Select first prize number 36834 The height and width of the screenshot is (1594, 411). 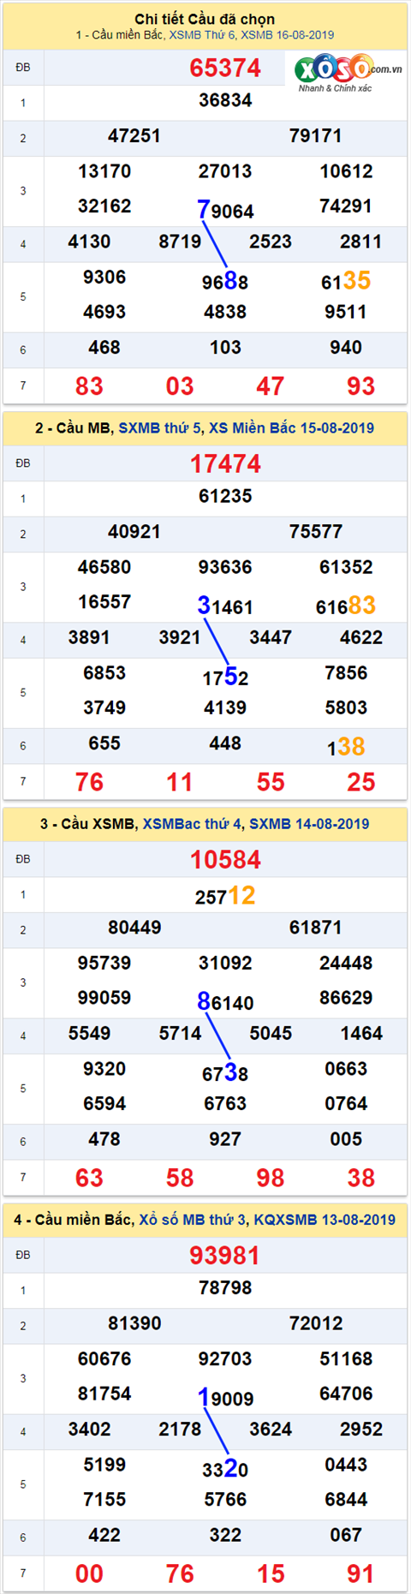[225, 100]
